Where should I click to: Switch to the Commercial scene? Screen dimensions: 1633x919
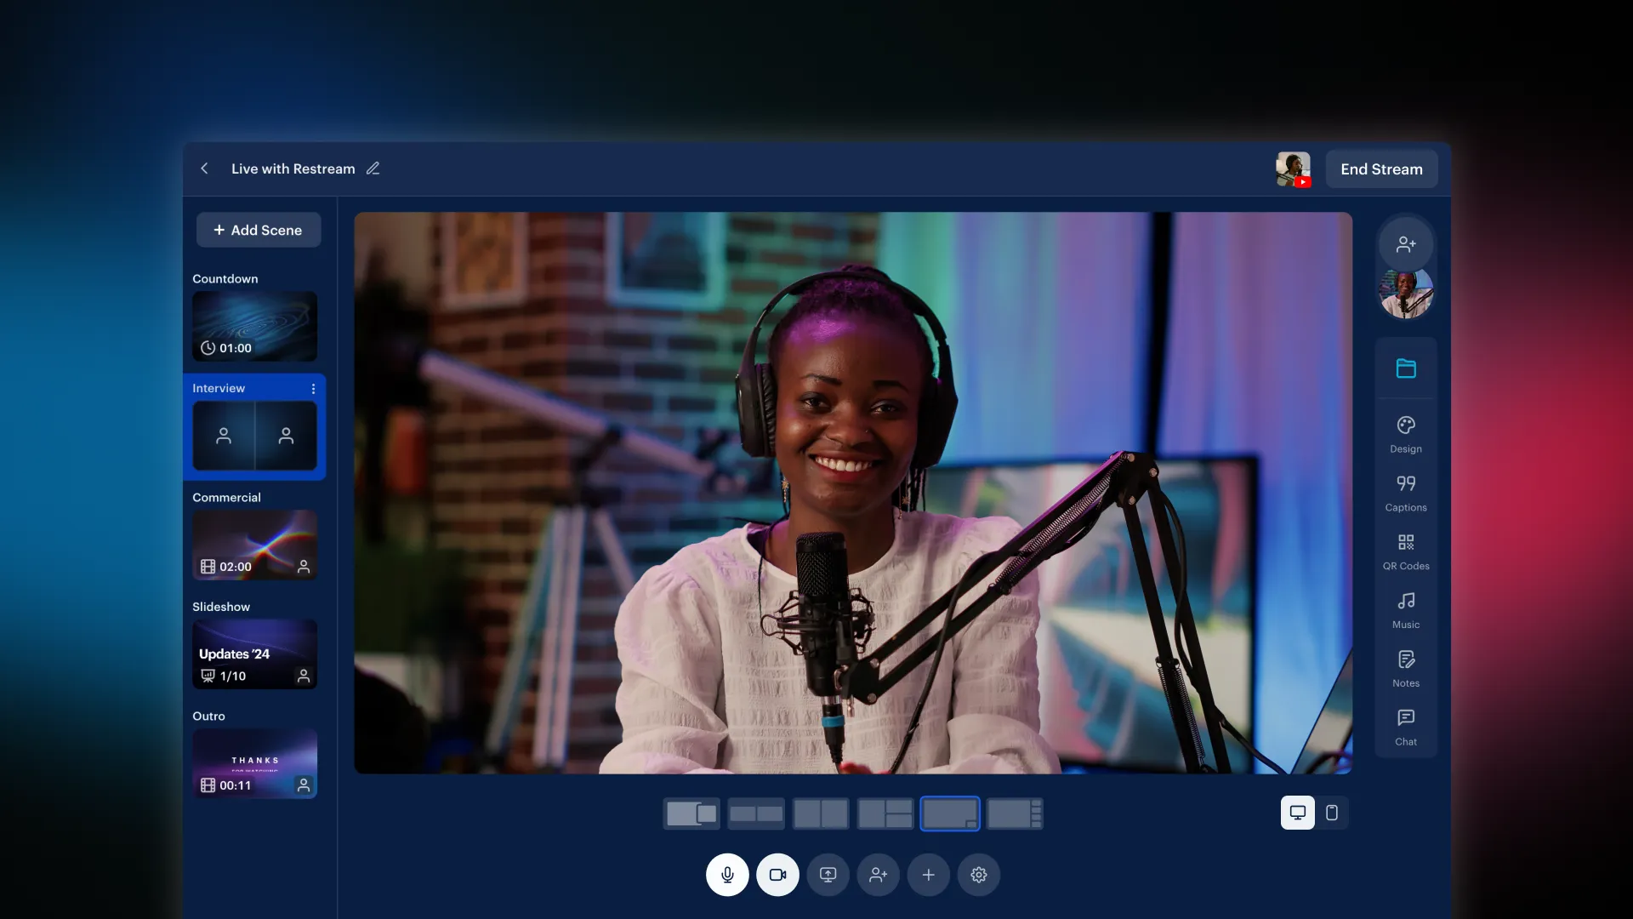tap(254, 545)
